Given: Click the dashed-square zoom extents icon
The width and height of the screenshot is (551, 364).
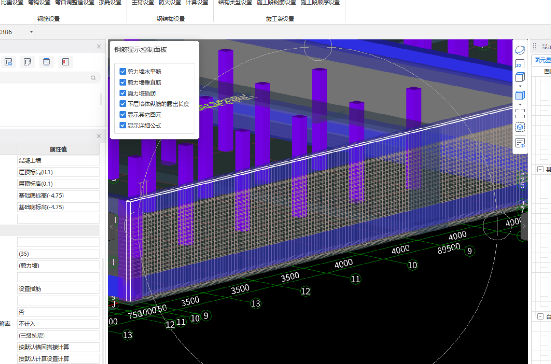Looking at the screenshot, I should click(x=520, y=113).
